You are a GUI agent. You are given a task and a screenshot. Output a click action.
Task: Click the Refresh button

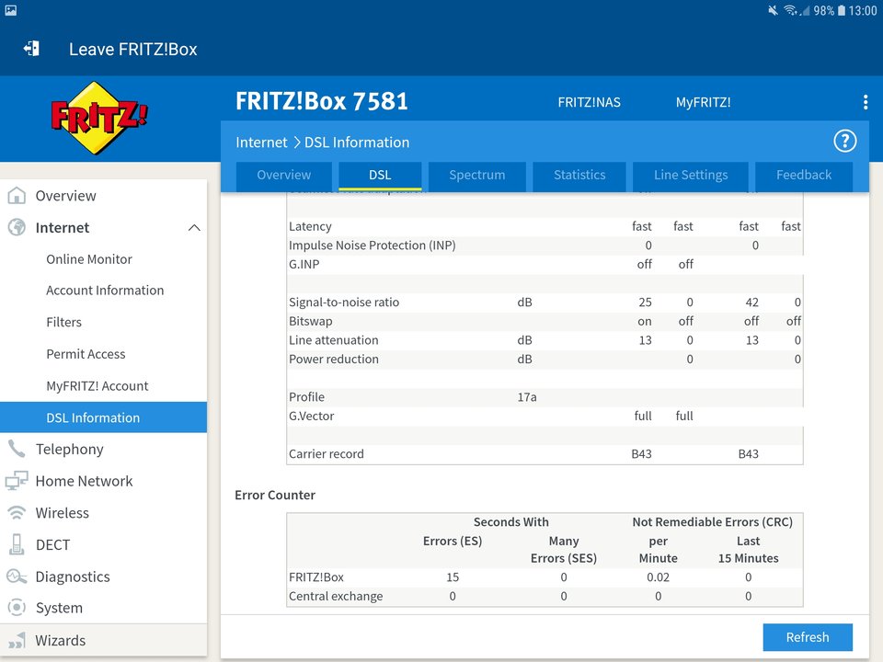[808, 637]
